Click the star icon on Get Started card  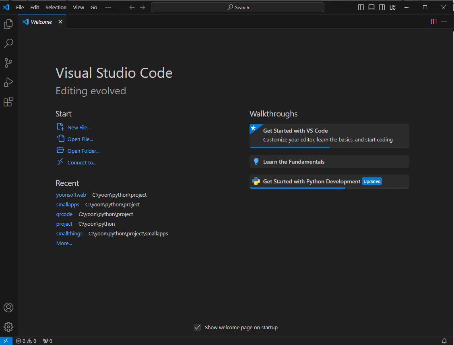tap(253, 128)
